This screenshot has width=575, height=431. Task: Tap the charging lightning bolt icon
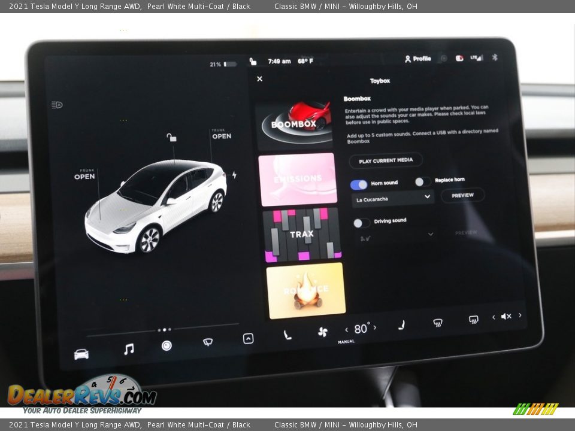234,175
